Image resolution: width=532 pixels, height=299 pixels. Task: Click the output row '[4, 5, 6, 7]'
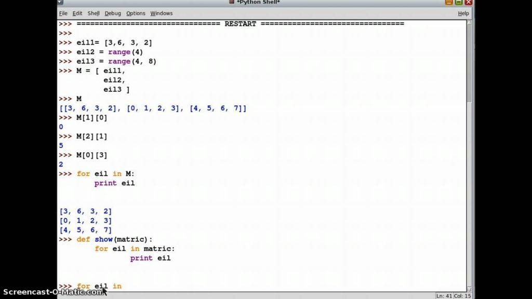86,230
